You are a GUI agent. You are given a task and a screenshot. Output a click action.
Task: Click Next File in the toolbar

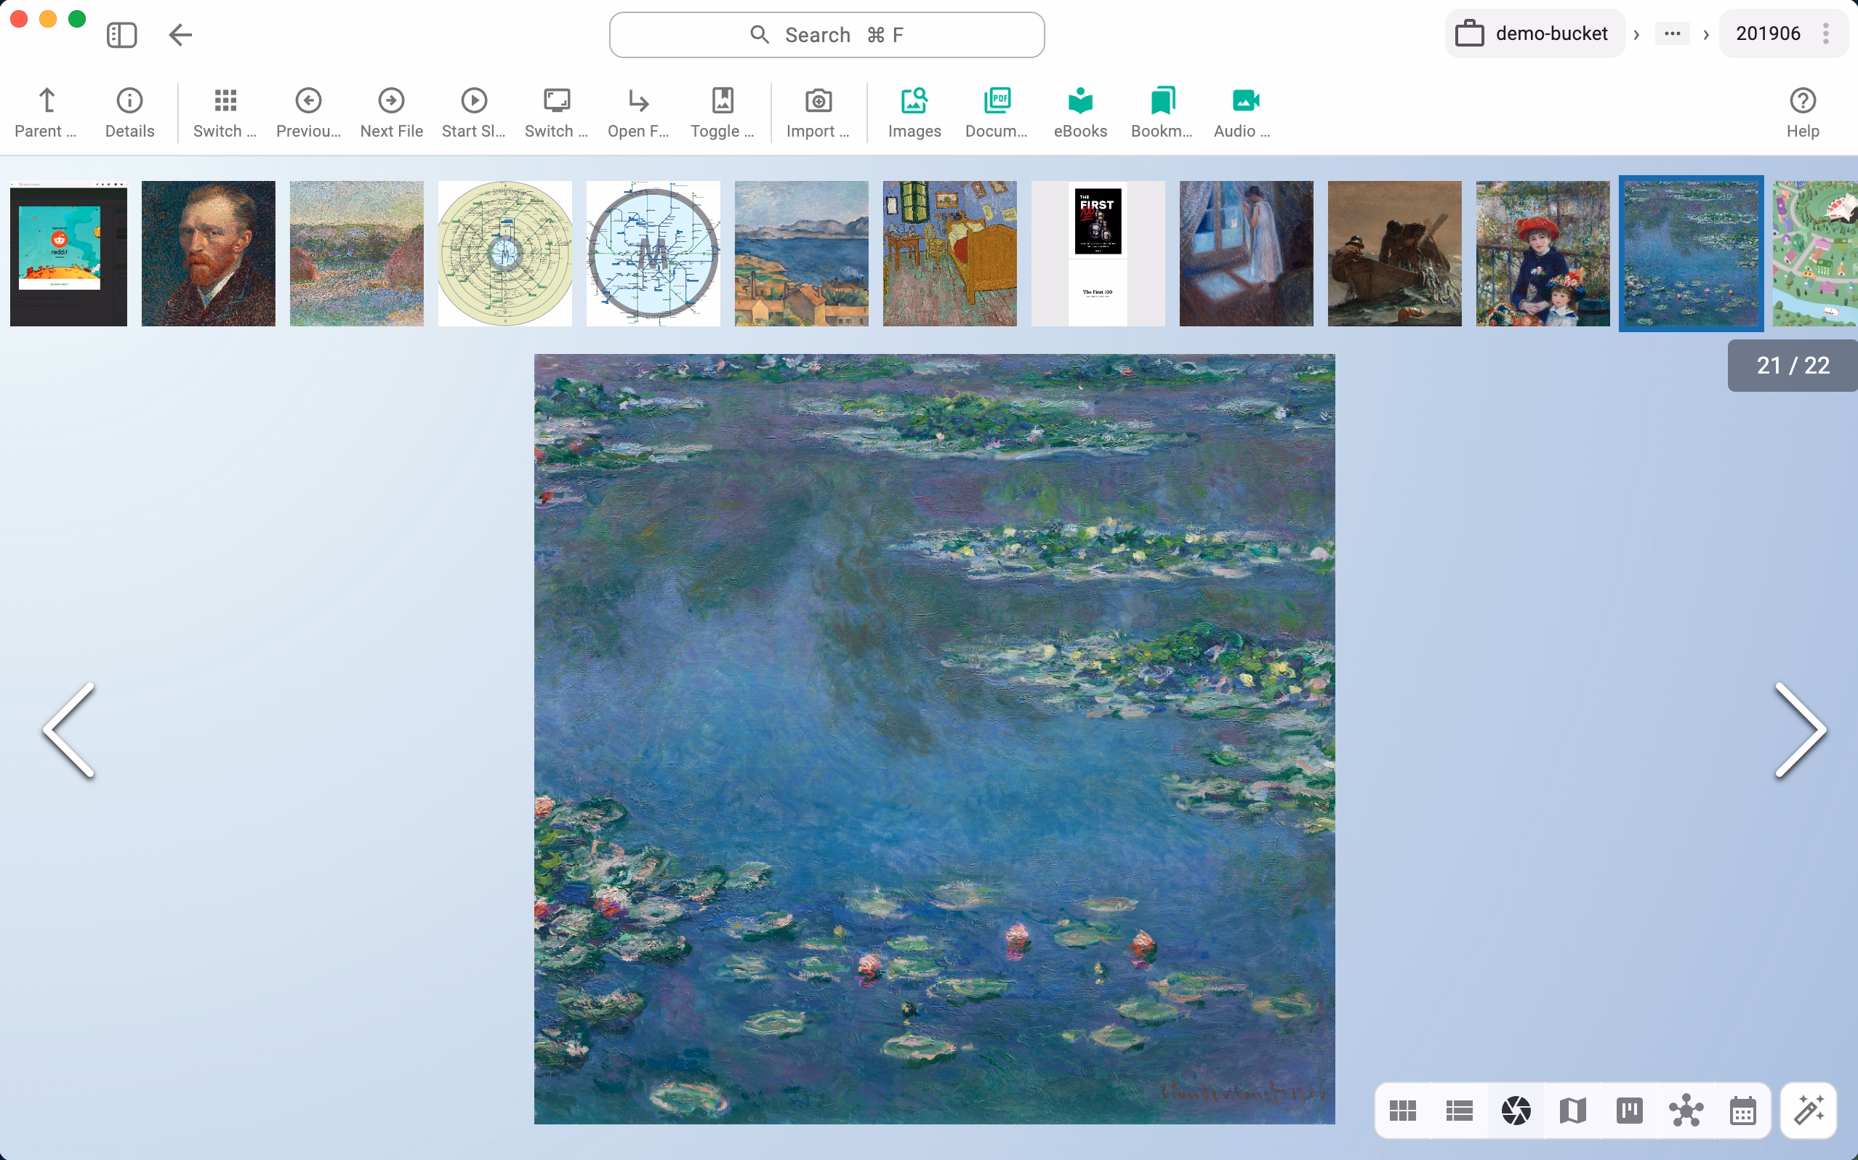click(390, 112)
